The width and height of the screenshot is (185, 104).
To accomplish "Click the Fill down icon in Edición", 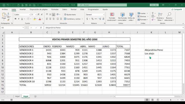I will tap(153, 16).
